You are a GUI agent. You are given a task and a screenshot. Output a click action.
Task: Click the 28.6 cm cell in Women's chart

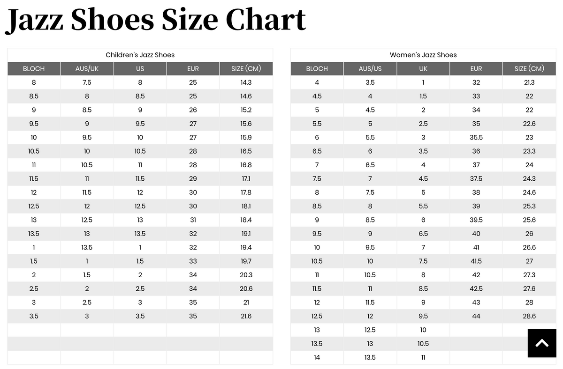click(x=529, y=316)
